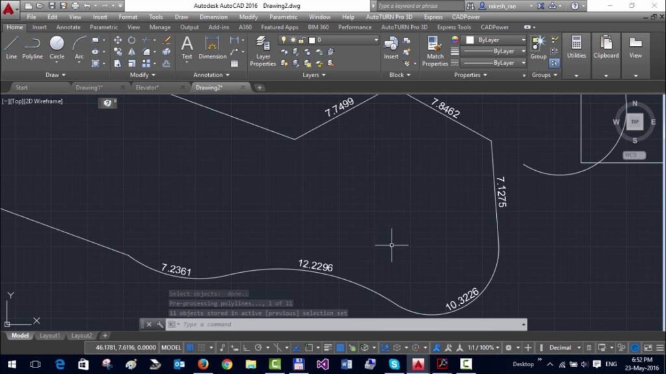Choose the Circle tool
This screenshot has width=666, height=374.
click(x=57, y=47)
